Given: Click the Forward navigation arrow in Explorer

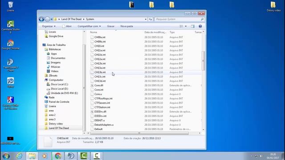Looking at the screenshot, I should coord(47,19).
